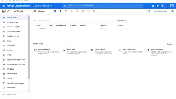Open the Columns dropdown
Image resolution: width=176 pixels, height=99 pixels.
pos(122,21)
